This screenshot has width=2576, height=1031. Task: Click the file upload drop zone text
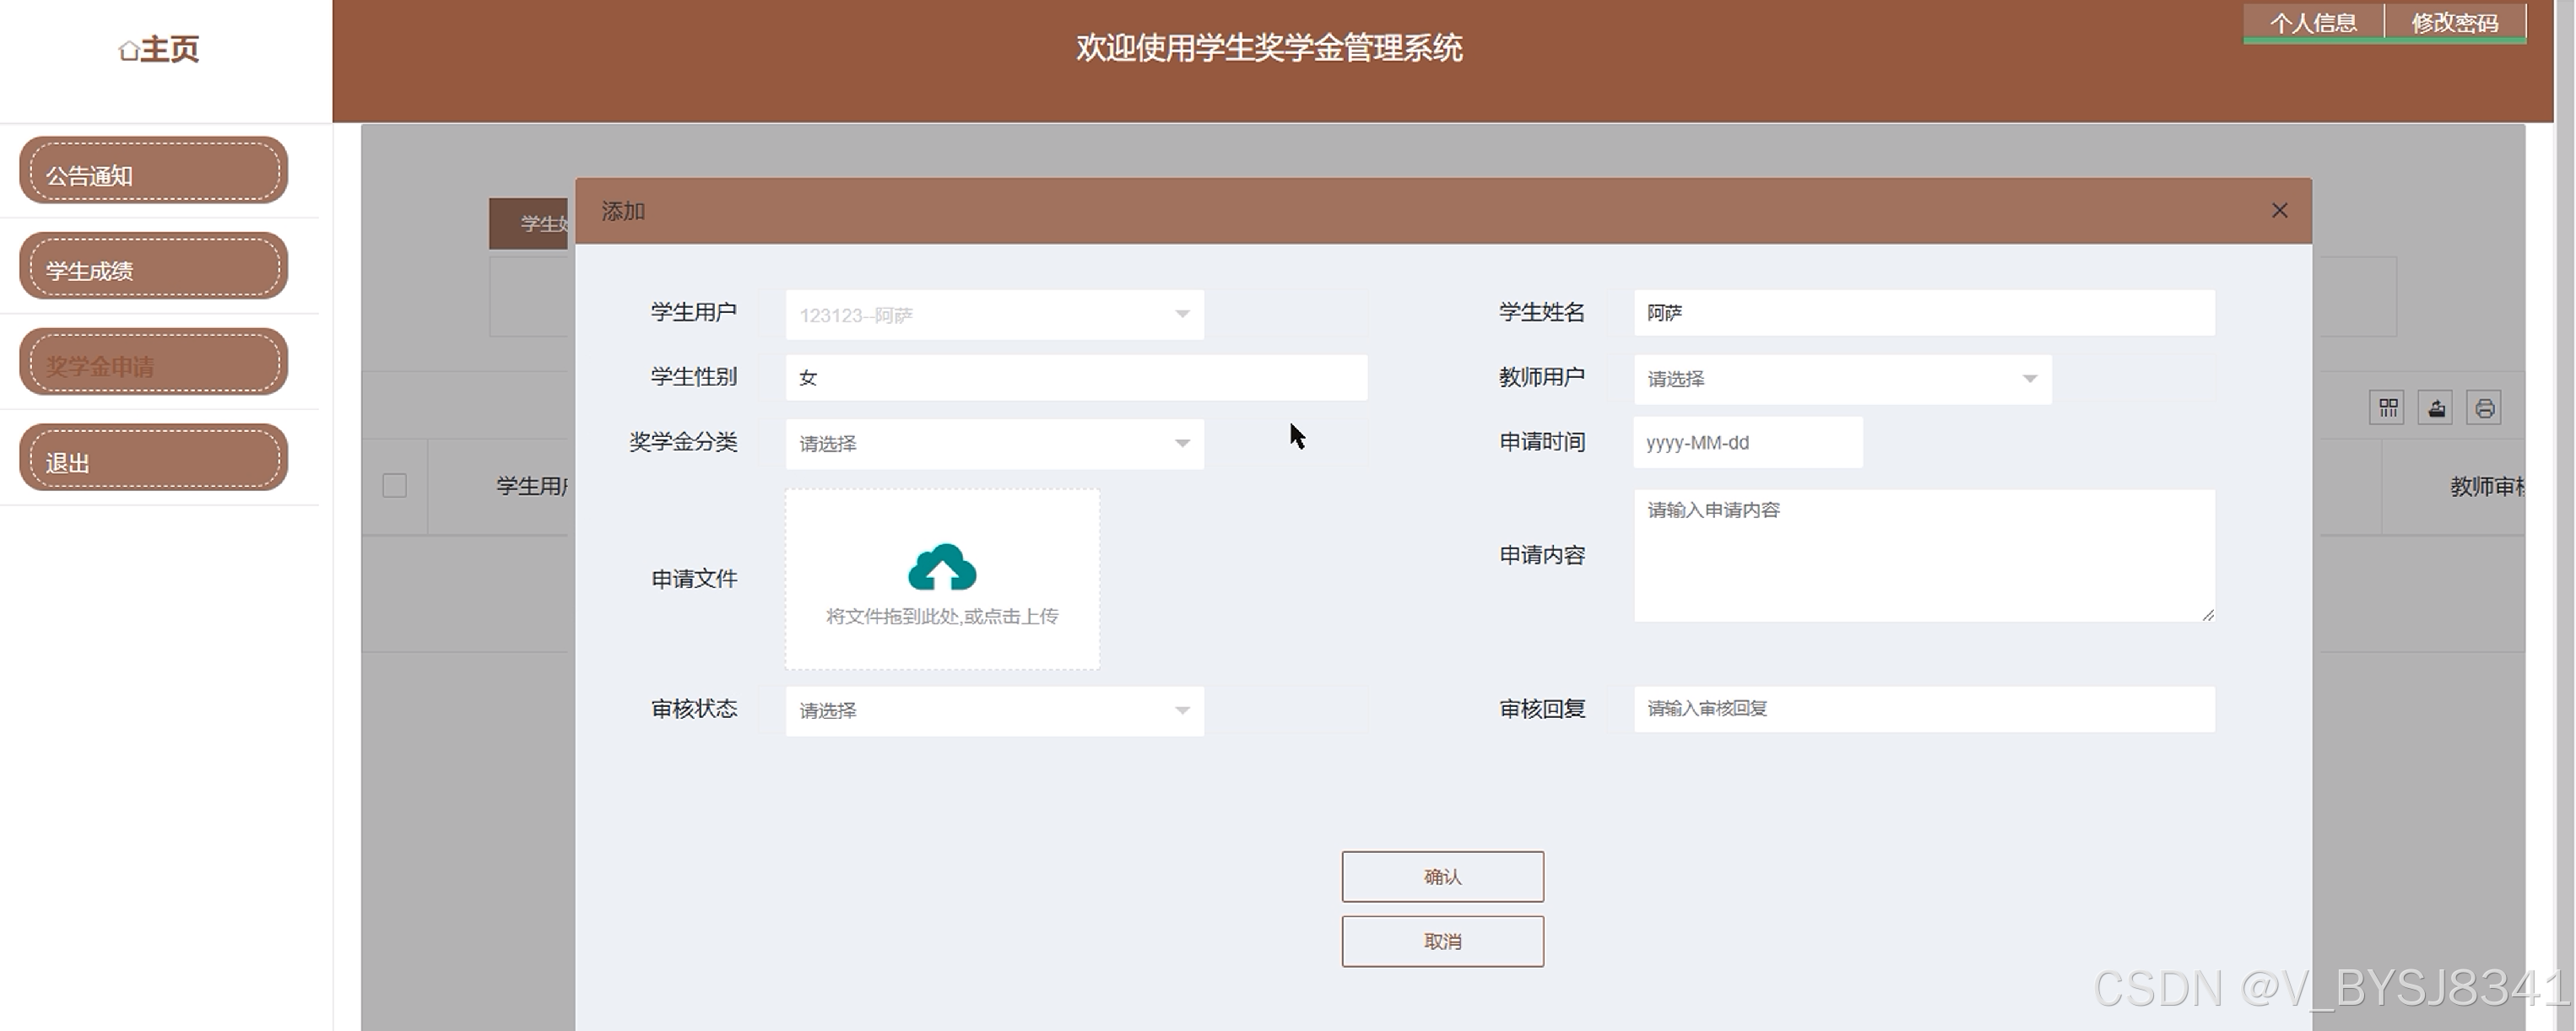pos(942,616)
